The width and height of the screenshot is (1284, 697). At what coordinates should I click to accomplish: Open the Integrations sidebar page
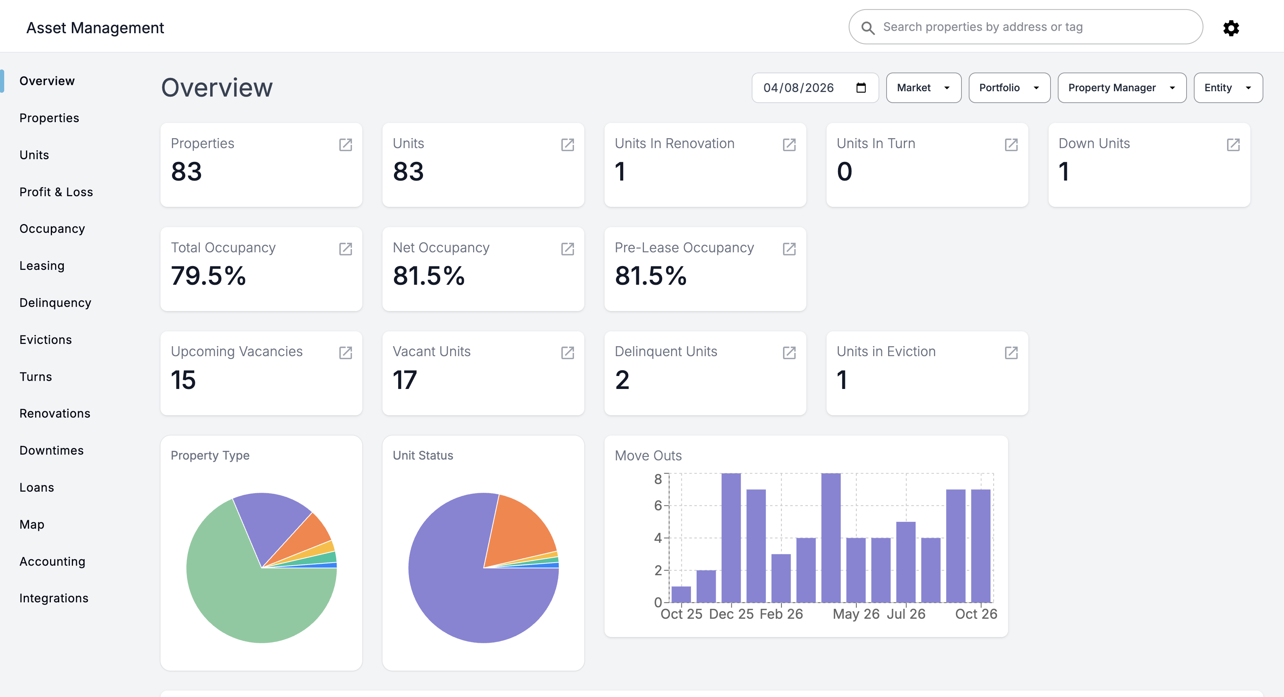tap(54, 598)
